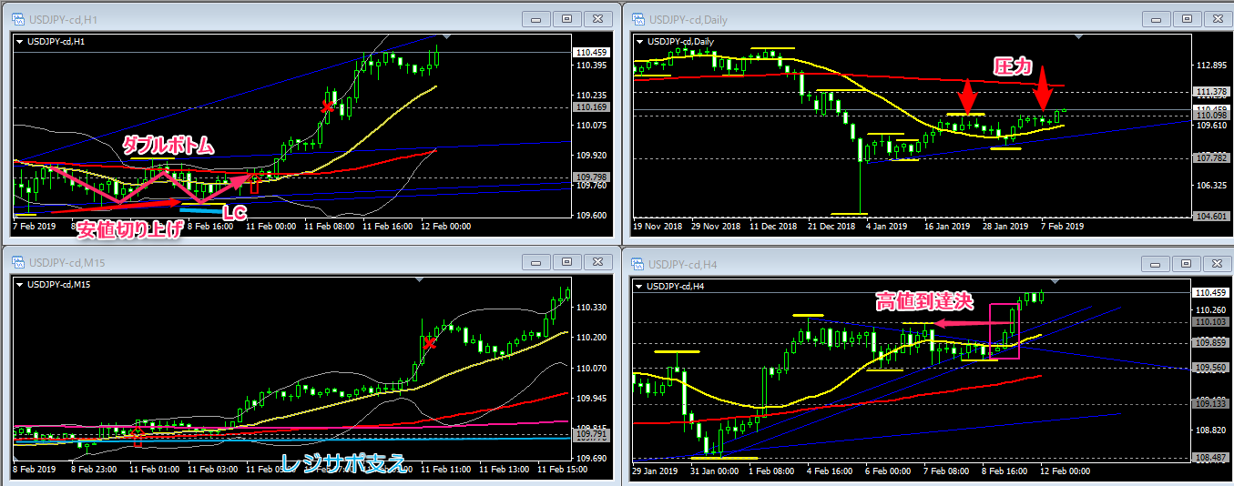Image resolution: width=1234 pixels, height=486 pixels.
Task: Click price level label 110.169 in H1 chart
Action: [591, 107]
